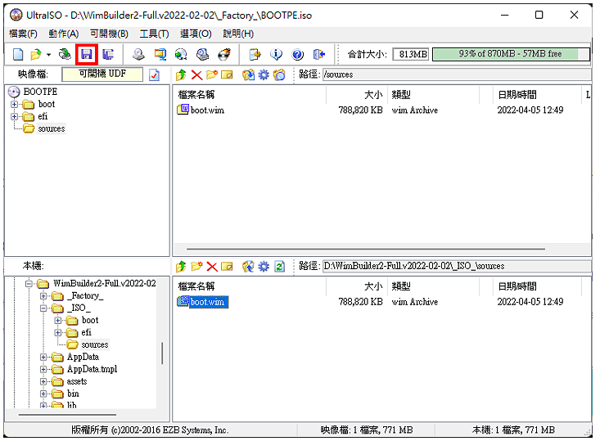600x441 pixels.
Task: Click the folder-with-disc icon in image toolbar
Action: pyautogui.click(x=279, y=74)
